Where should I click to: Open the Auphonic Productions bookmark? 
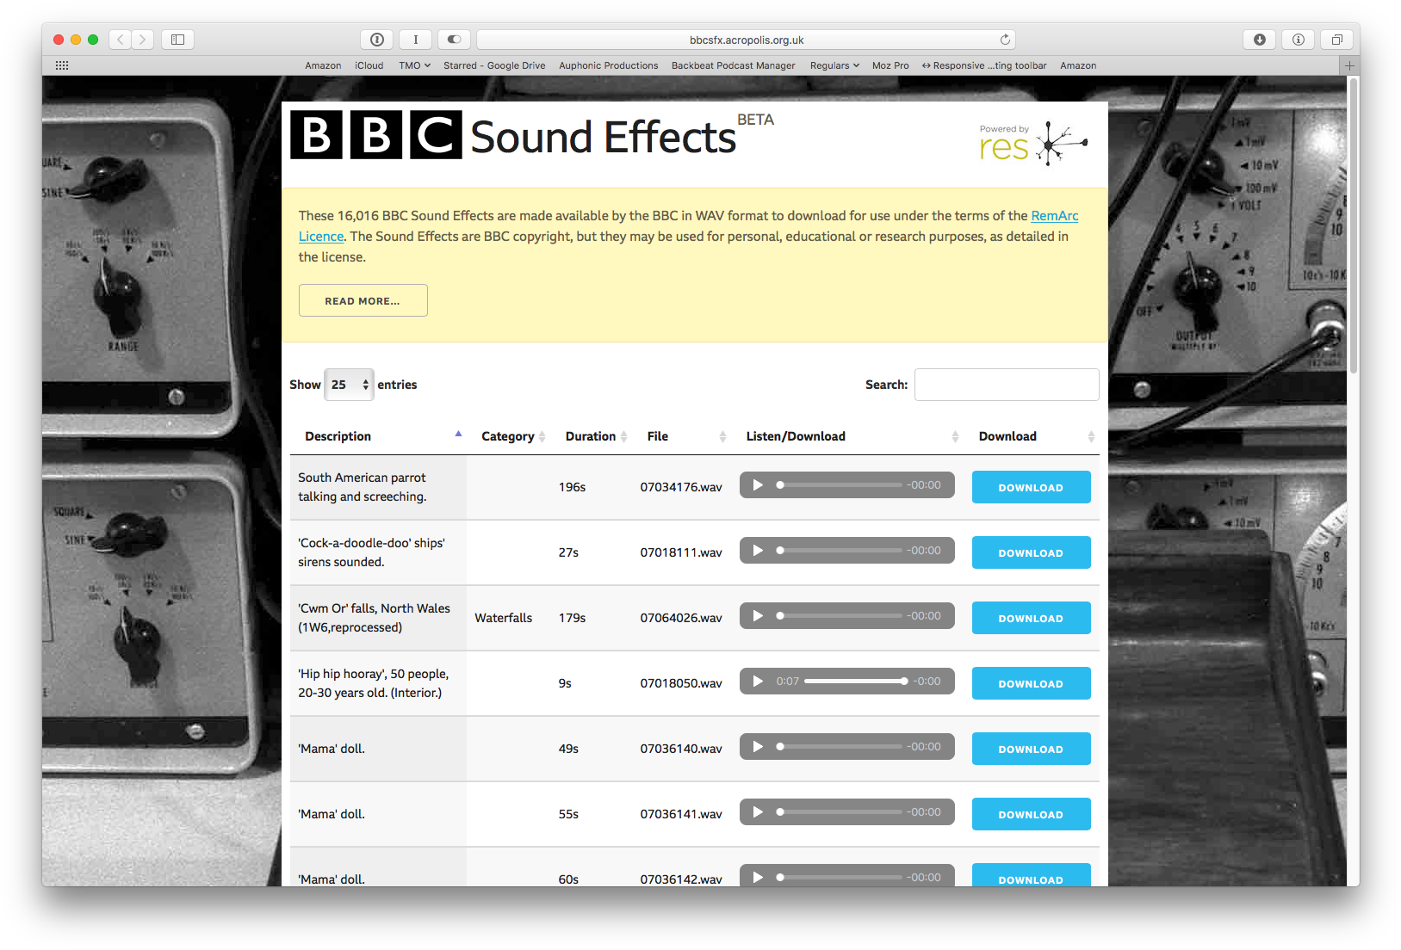pos(608,65)
